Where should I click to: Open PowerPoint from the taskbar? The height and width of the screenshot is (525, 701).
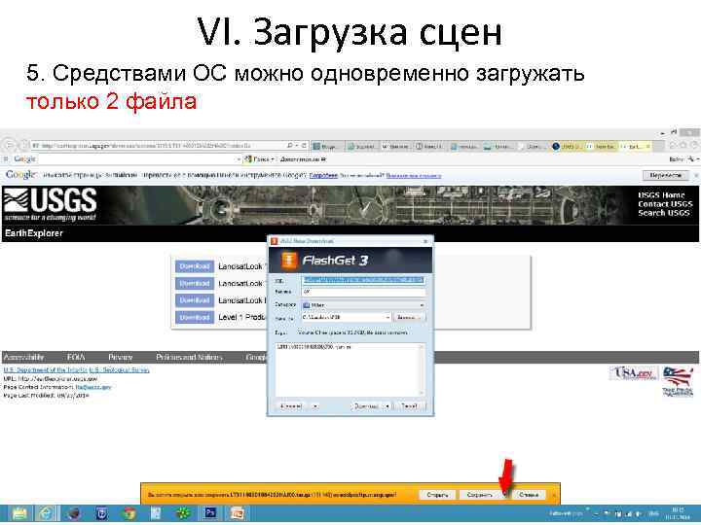coord(238,513)
